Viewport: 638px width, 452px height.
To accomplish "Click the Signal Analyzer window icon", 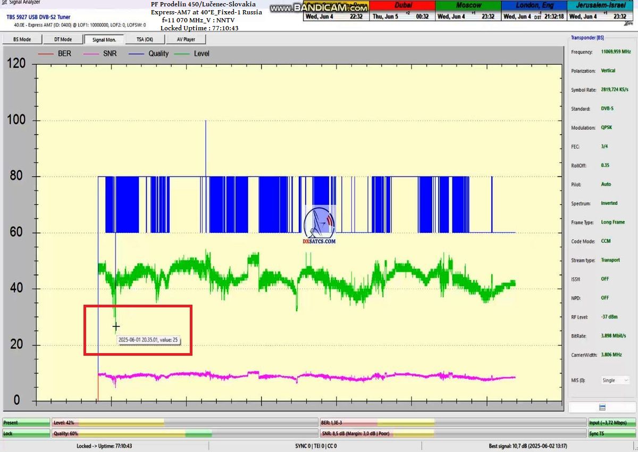I will point(4,3).
